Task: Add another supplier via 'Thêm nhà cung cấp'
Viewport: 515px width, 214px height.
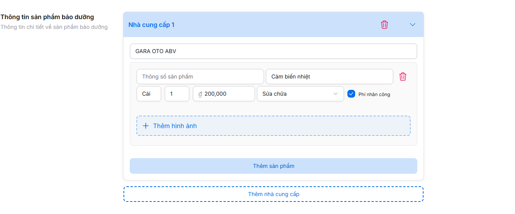Action: coord(274,194)
